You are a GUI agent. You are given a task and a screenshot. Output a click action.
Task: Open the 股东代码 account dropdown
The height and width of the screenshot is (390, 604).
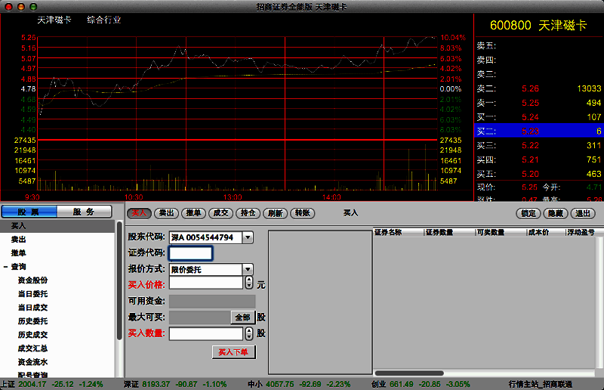[x=248, y=237]
